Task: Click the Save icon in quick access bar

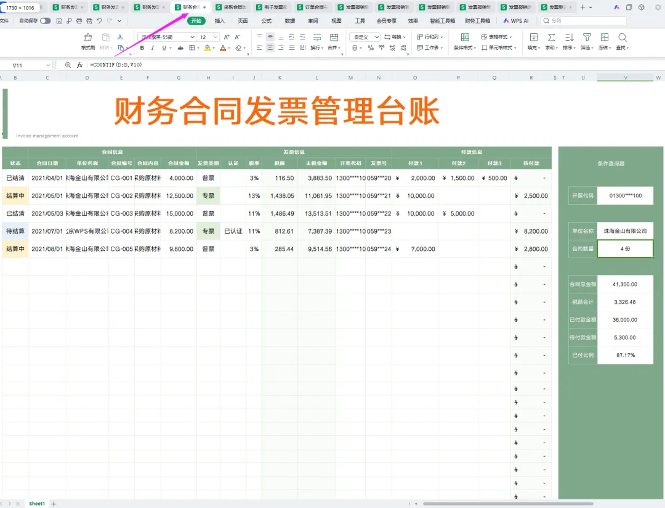Action: click(59, 20)
